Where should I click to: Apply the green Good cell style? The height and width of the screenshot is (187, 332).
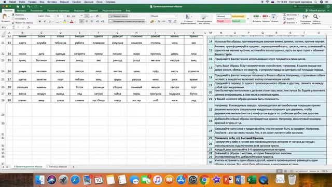click(x=238, y=21)
